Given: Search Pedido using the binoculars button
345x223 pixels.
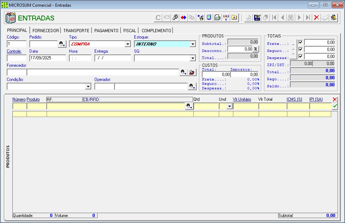Looking at the screenshot, I should pos(62,44).
